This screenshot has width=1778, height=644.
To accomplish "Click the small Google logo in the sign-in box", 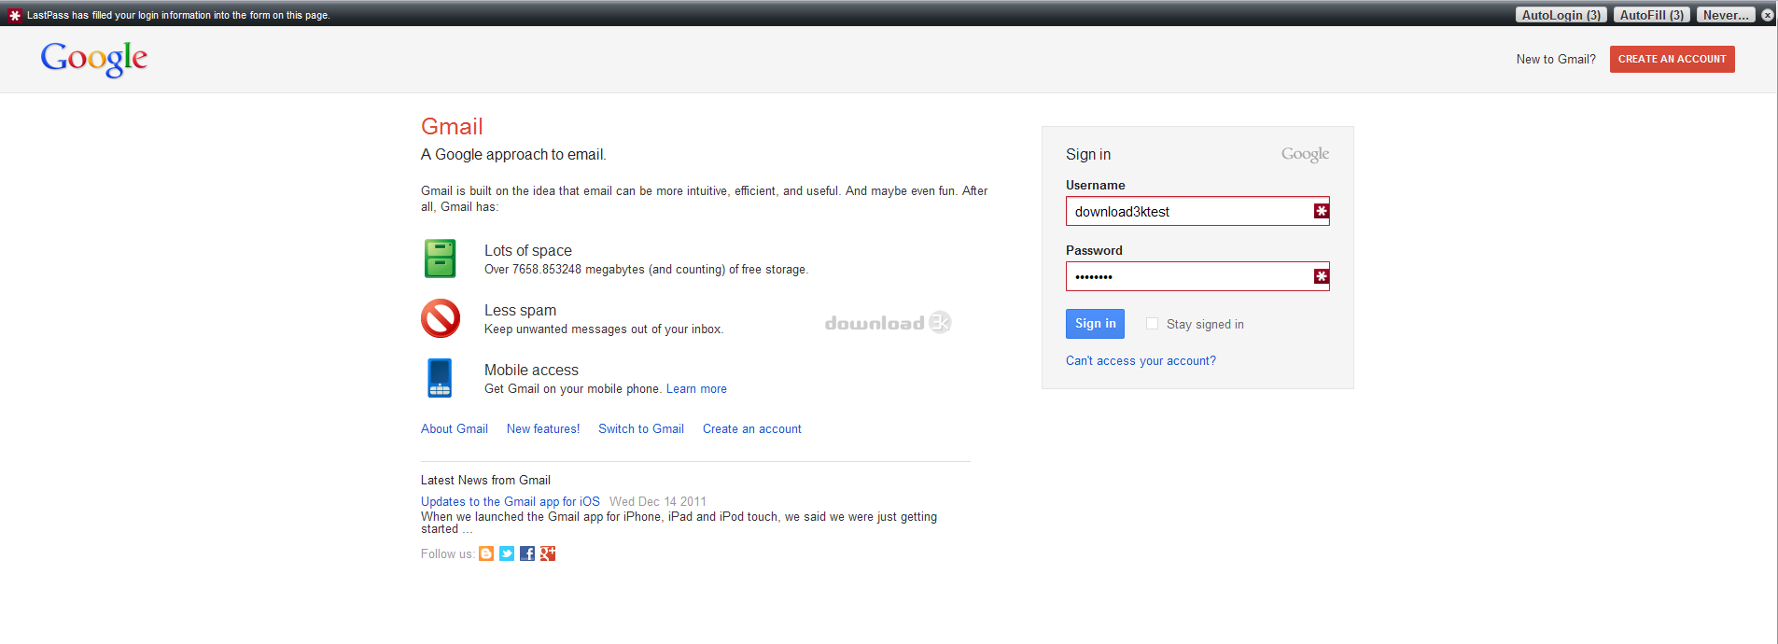I will (x=1305, y=155).
